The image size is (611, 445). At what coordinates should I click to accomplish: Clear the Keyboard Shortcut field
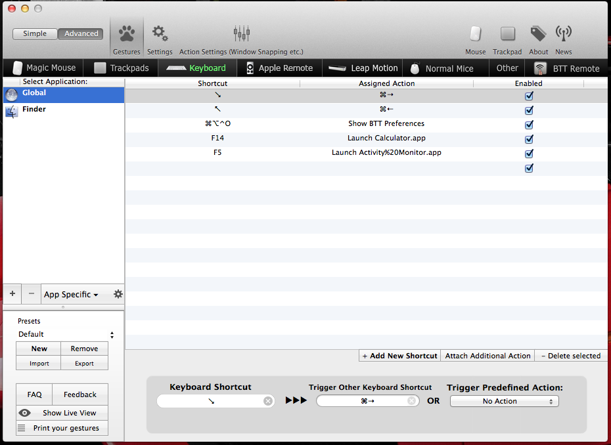[x=267, y=401]
